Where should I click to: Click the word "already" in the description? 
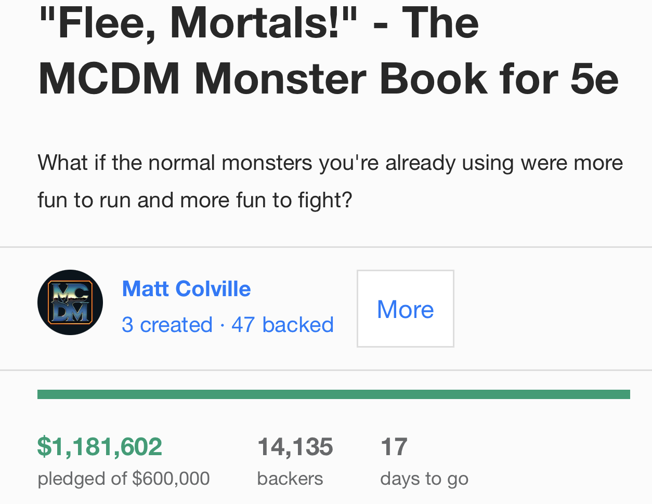point(420,163)
